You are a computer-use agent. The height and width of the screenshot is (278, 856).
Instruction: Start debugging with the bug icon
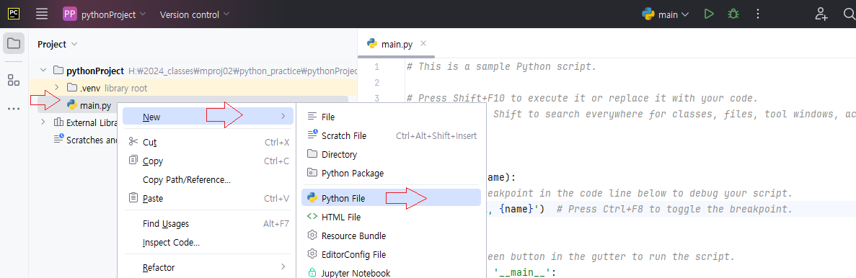(x=733, y=14)
